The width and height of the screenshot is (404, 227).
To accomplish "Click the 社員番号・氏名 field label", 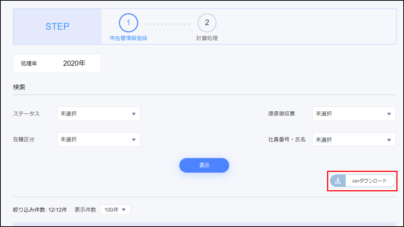I will coord(284,139).
